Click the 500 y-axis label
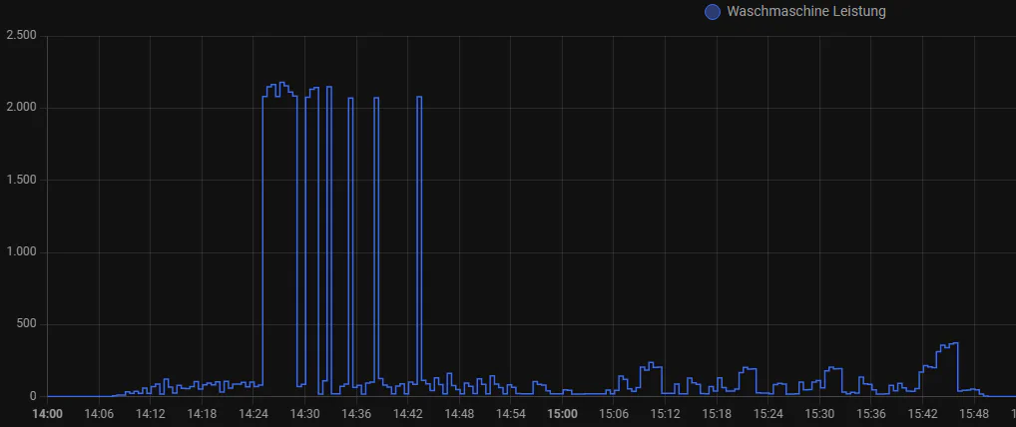 coord(26,324)
